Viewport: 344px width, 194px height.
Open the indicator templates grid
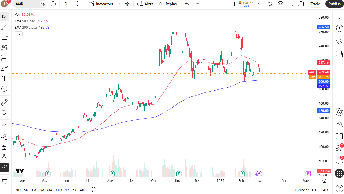coord(127,4)
